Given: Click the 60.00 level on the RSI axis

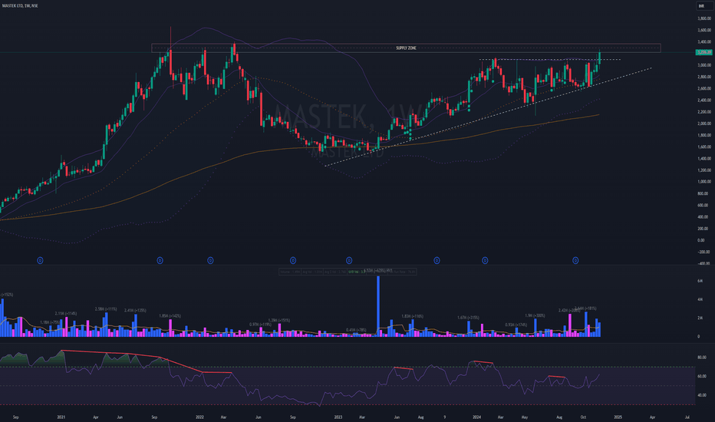Looking at the screenshot, I should 702,377.
